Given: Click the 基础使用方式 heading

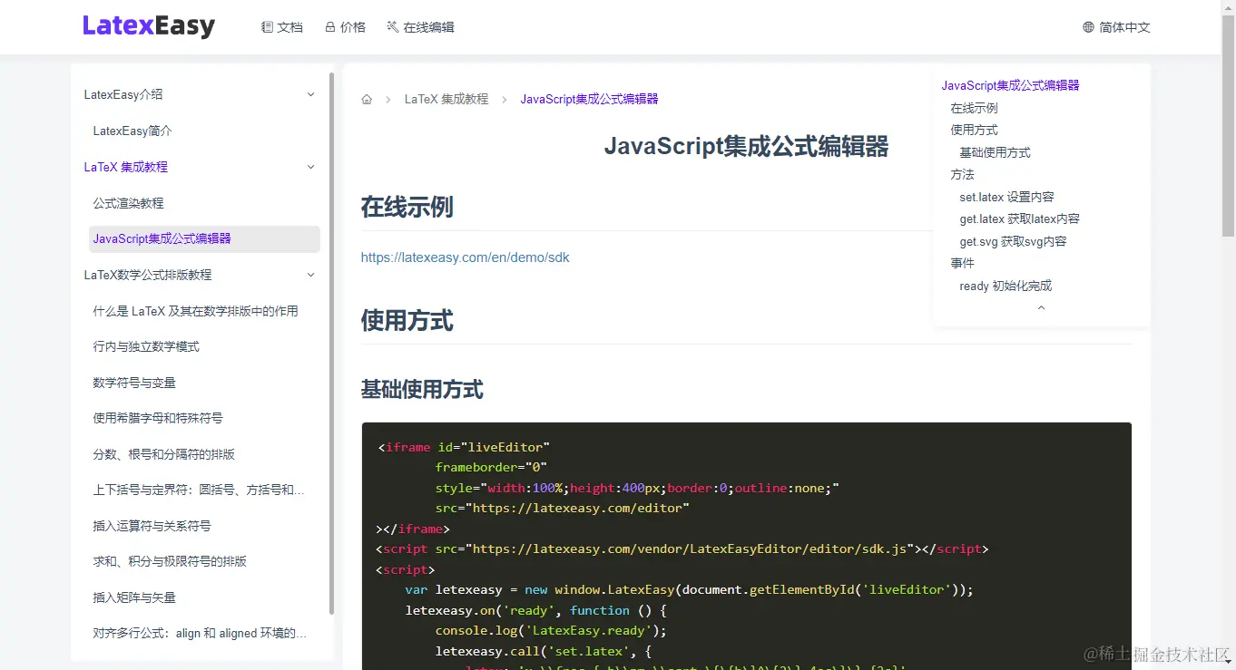Looking at the screenshot, I should 422,390.
